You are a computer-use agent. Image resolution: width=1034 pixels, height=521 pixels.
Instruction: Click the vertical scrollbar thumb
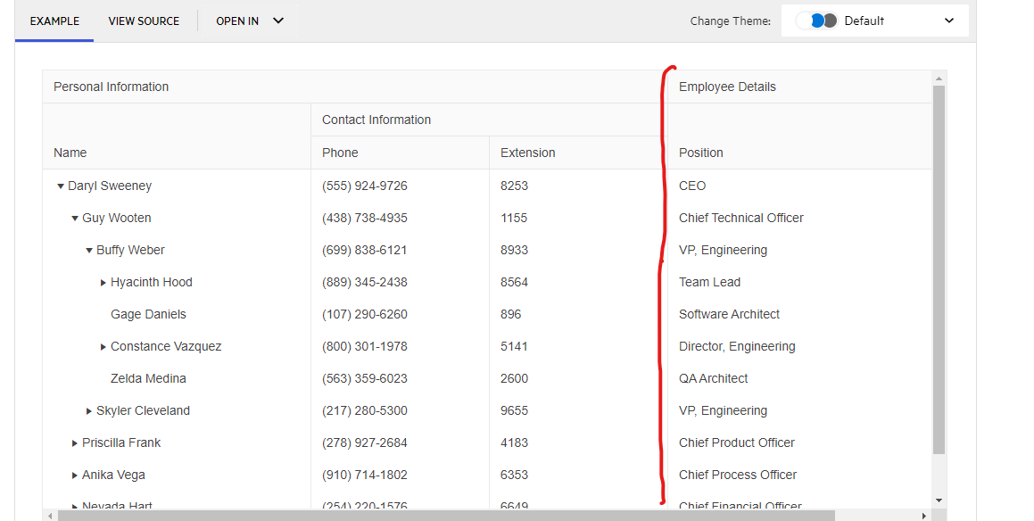(x=939, y=268)
